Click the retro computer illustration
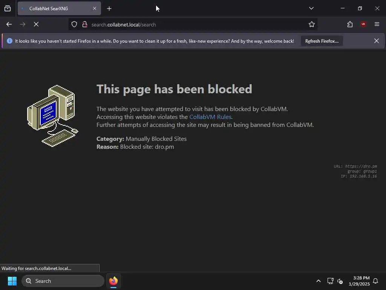The image size is (386, 290). pyautogui.click(x=53, y=116)
